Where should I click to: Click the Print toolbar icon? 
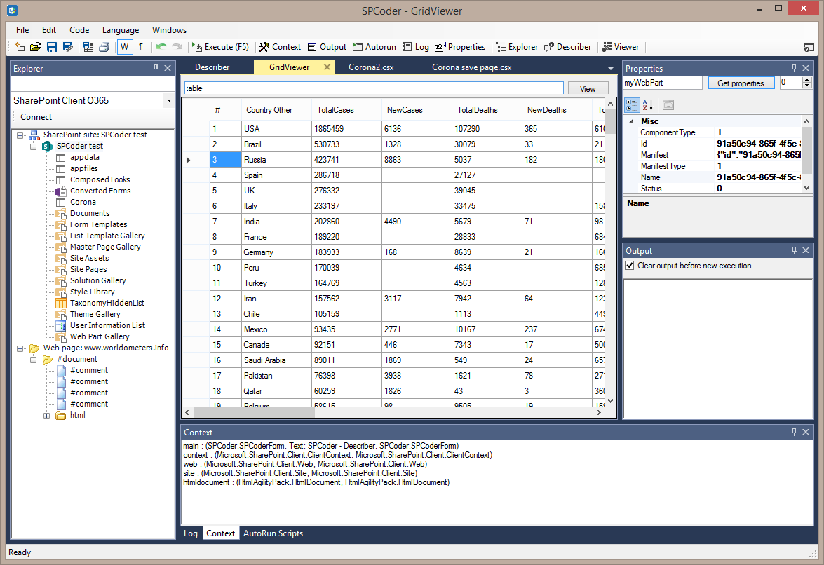point(104,47)
